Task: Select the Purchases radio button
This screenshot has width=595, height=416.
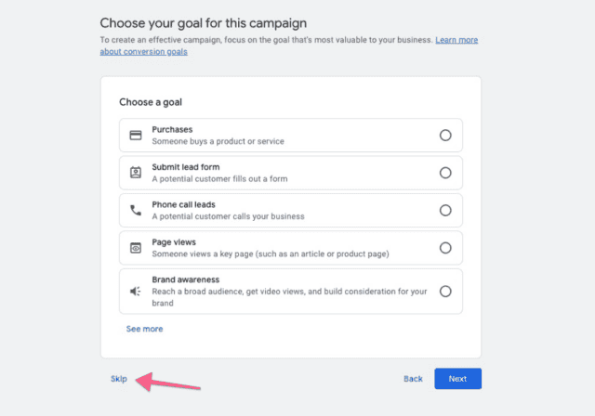Action: coord(445,136)
